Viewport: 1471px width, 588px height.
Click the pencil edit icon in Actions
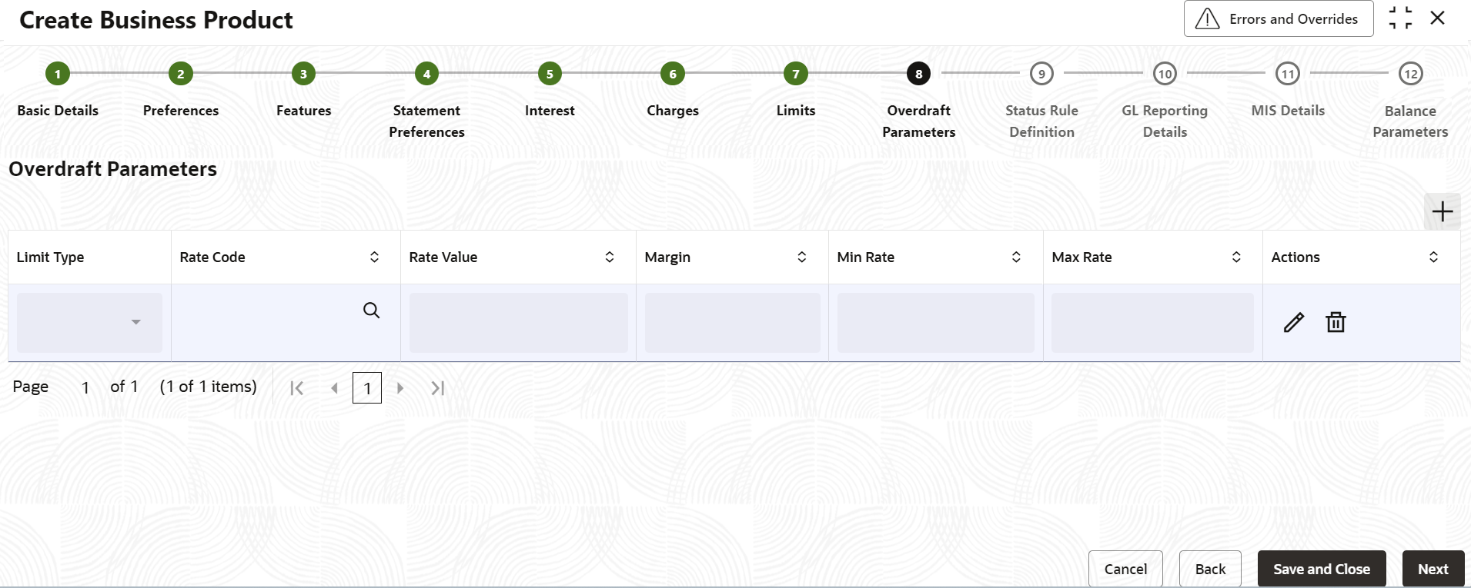point(1294,322)
